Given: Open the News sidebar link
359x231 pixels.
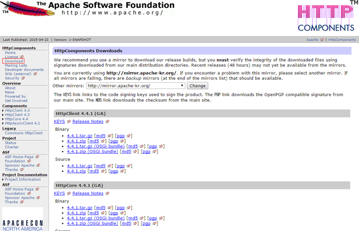Looking at the screenshot, I should 10,92.
